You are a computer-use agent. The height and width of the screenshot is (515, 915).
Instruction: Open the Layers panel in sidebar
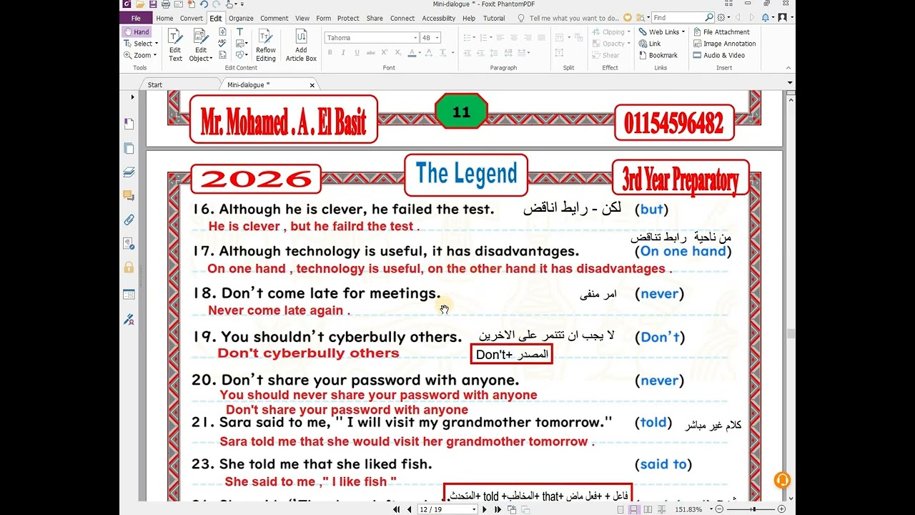click(129, 172)
